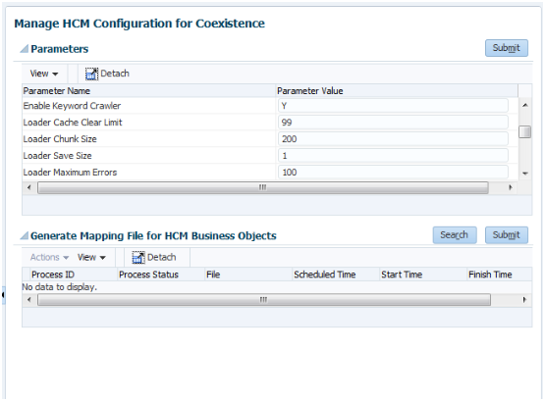Open the View menu in mapping table
The image size is (545, 401).
91,258
